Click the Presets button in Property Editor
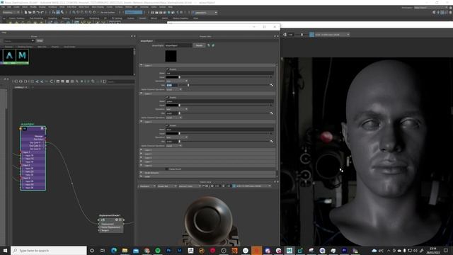This screenshot has width=453, height=255. click(199, 45)
